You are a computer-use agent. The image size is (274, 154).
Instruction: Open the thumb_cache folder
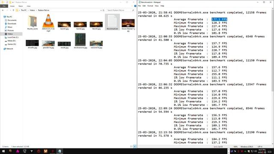tap(33, 22)
